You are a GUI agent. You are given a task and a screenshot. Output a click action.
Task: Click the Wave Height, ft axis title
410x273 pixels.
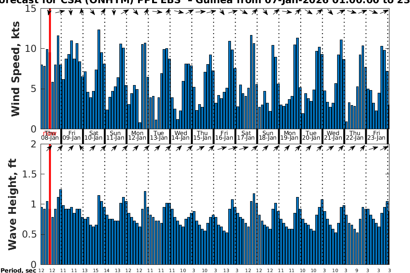click(12, 204)
